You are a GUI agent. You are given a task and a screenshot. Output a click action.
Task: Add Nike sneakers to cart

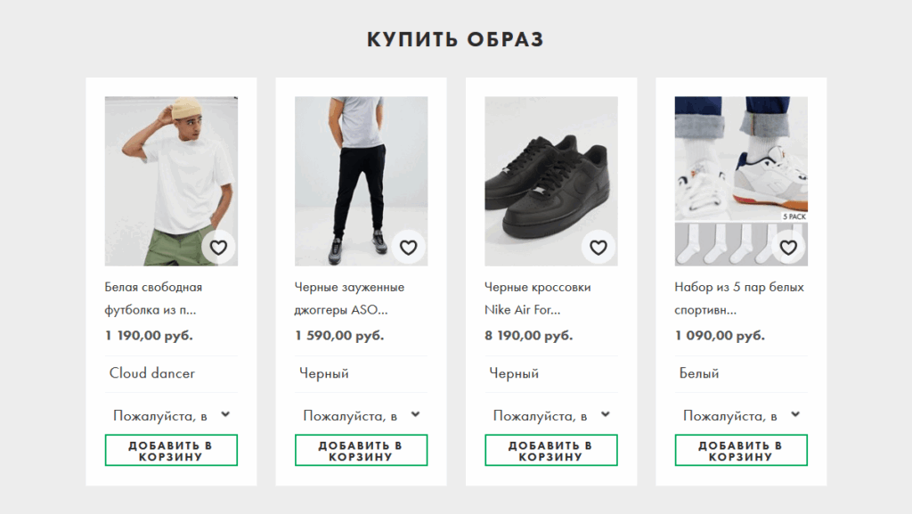tap(550, 450)
